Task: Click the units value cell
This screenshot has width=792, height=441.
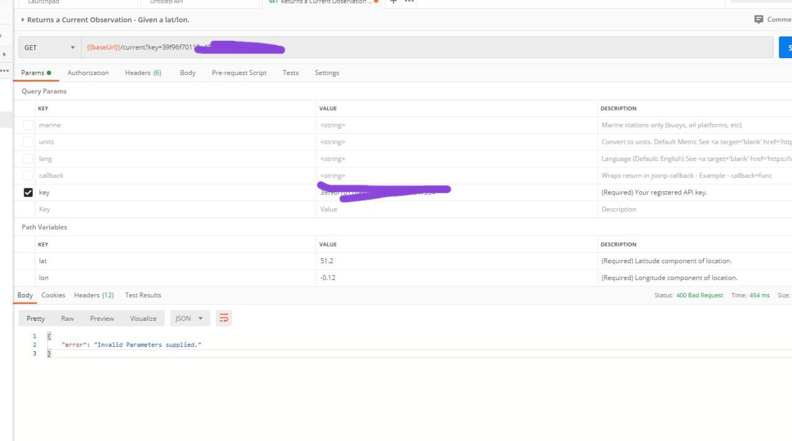Action: (x=457, y=142)
